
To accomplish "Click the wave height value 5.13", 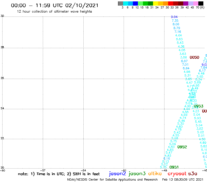I will click(x=166, y=162).
